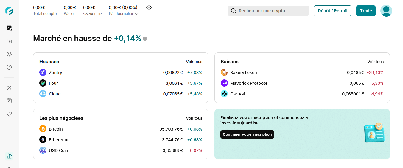403x168 pixels.
Task: Click the Maverick Protocol coin icon
Action: pos(224,83)
